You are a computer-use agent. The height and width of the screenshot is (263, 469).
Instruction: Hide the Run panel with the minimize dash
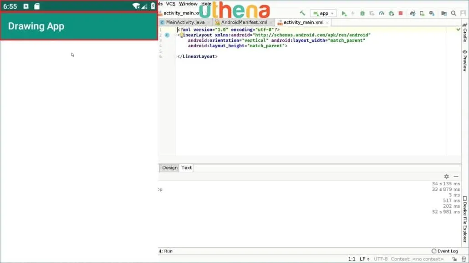pyautogui.click(x=456, y=177)
